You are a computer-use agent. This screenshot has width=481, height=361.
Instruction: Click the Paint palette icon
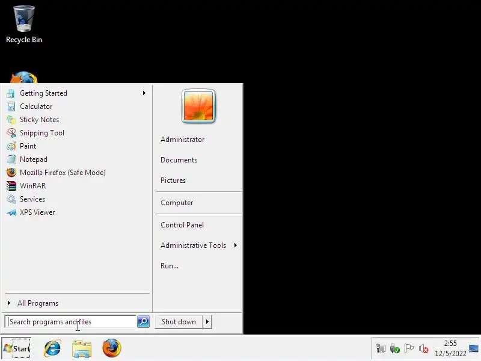coord(11,146)
